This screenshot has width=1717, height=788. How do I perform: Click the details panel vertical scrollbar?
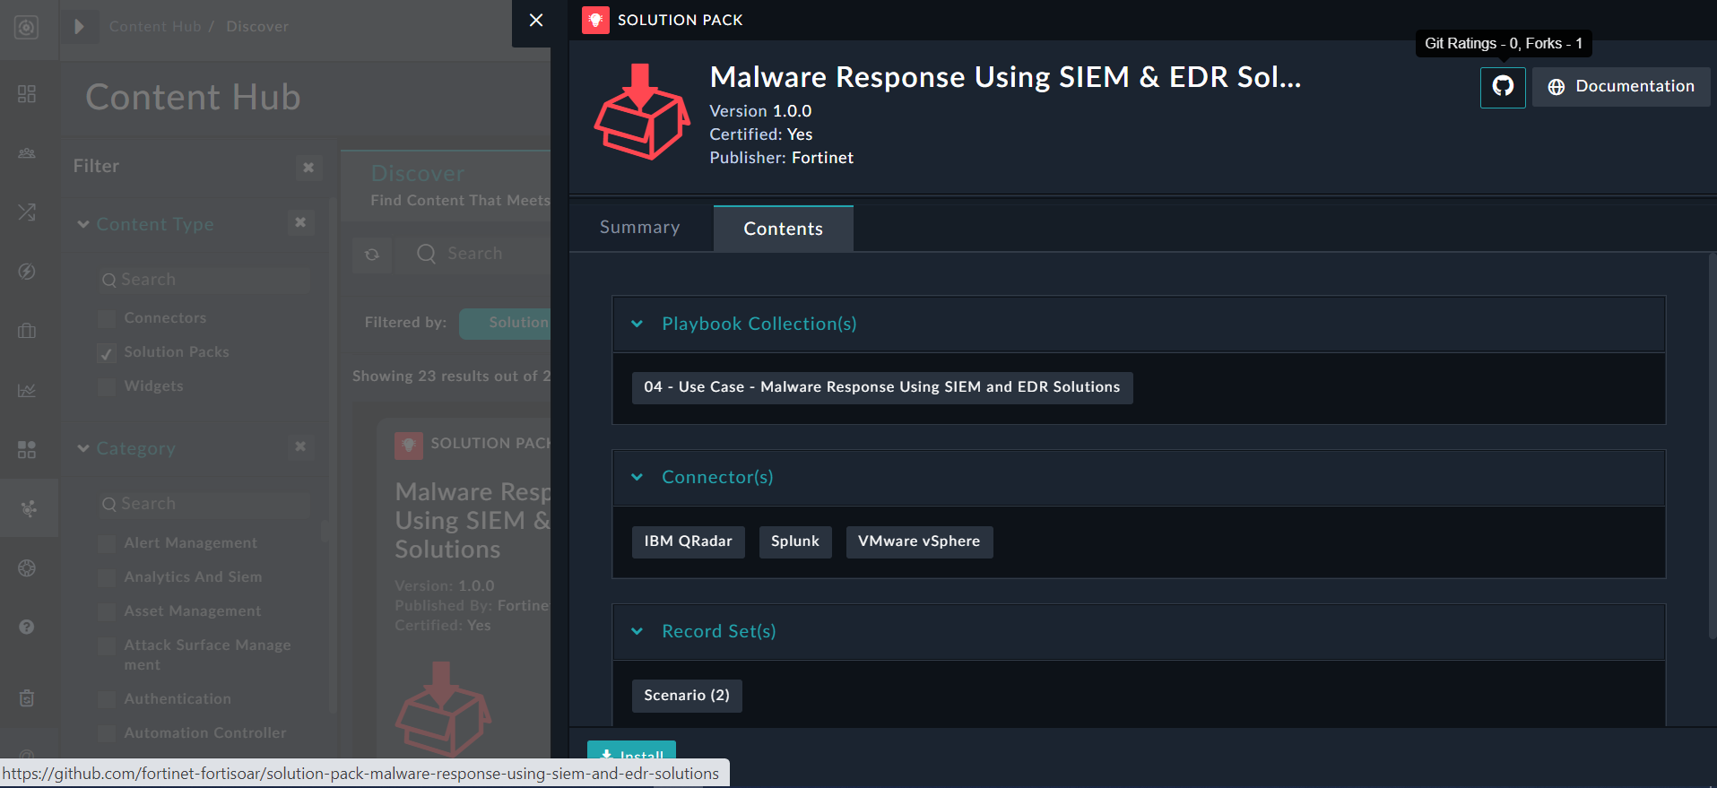click(x=1712, y=446)
